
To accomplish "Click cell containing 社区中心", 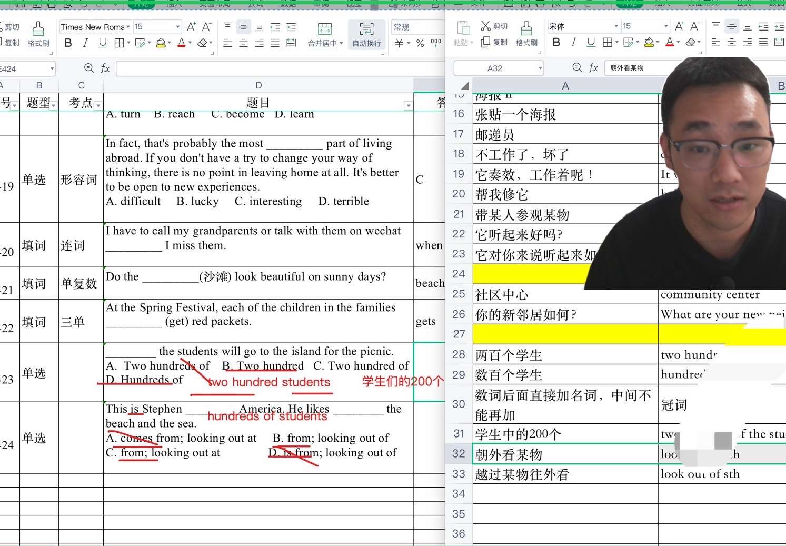I will 565,294.
